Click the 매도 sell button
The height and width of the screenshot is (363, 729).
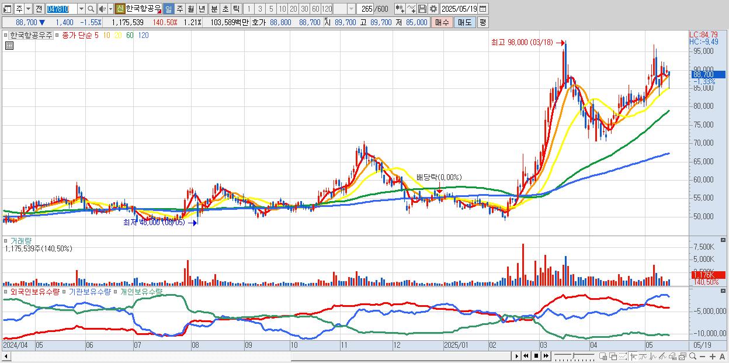464,22
